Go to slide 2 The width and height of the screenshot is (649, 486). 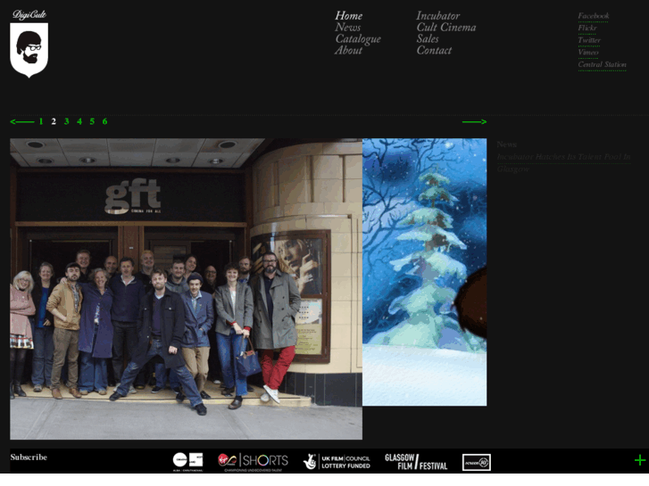click(x=54, y=121)
